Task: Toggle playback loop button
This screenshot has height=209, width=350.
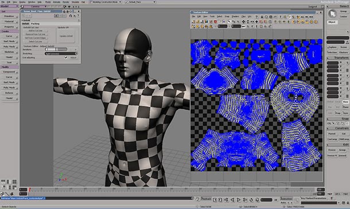Action: coord(251,200)
